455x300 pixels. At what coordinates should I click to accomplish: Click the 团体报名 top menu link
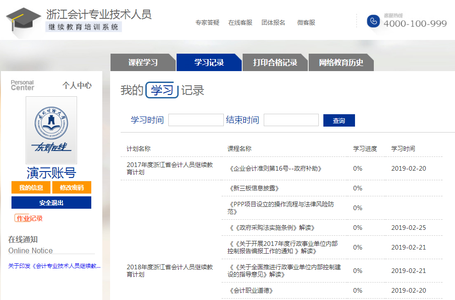(x=273, y=22)
